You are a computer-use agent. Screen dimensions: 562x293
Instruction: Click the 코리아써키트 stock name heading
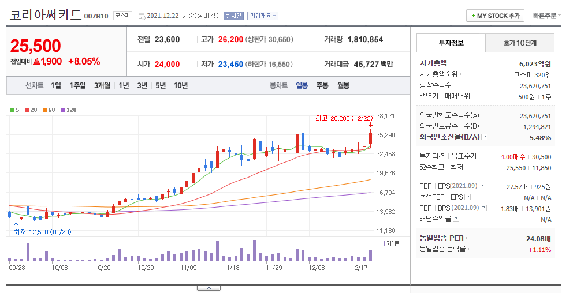46,15
